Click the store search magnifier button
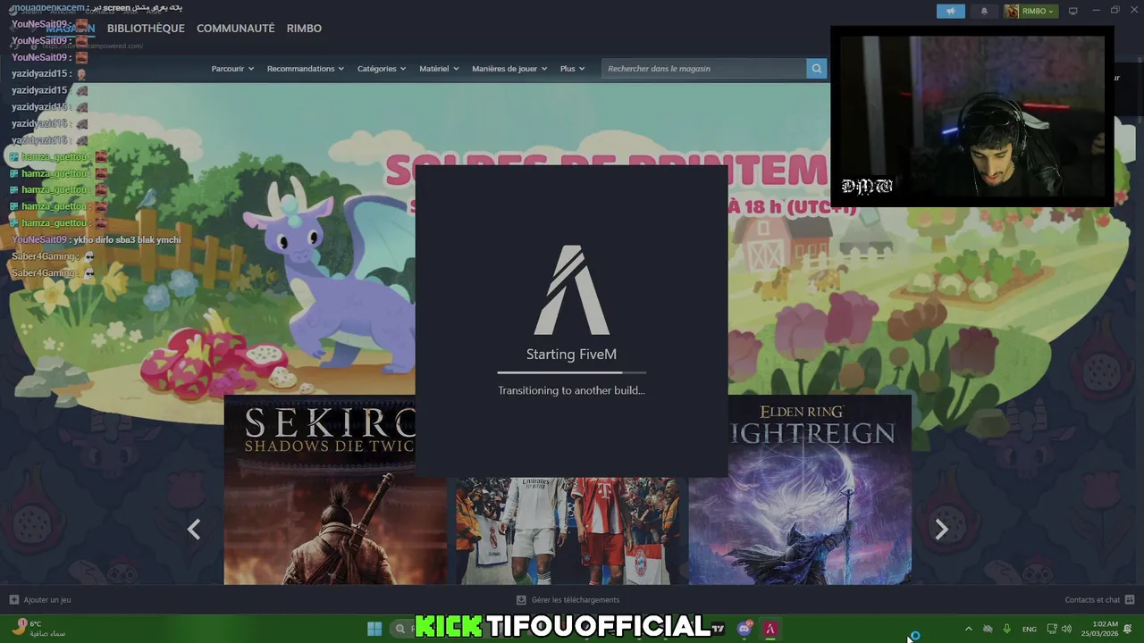Image resolution: width=1144 pixels, height=643 pixels. (816, 69)
